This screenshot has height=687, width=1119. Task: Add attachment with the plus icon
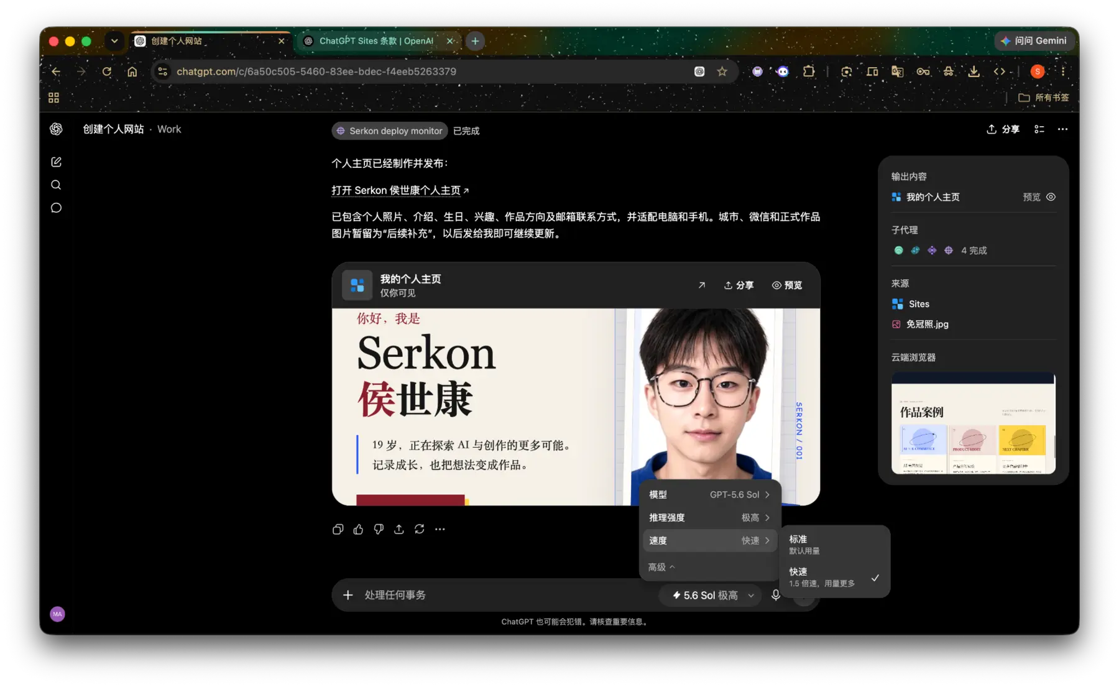[x=348, y=595]
